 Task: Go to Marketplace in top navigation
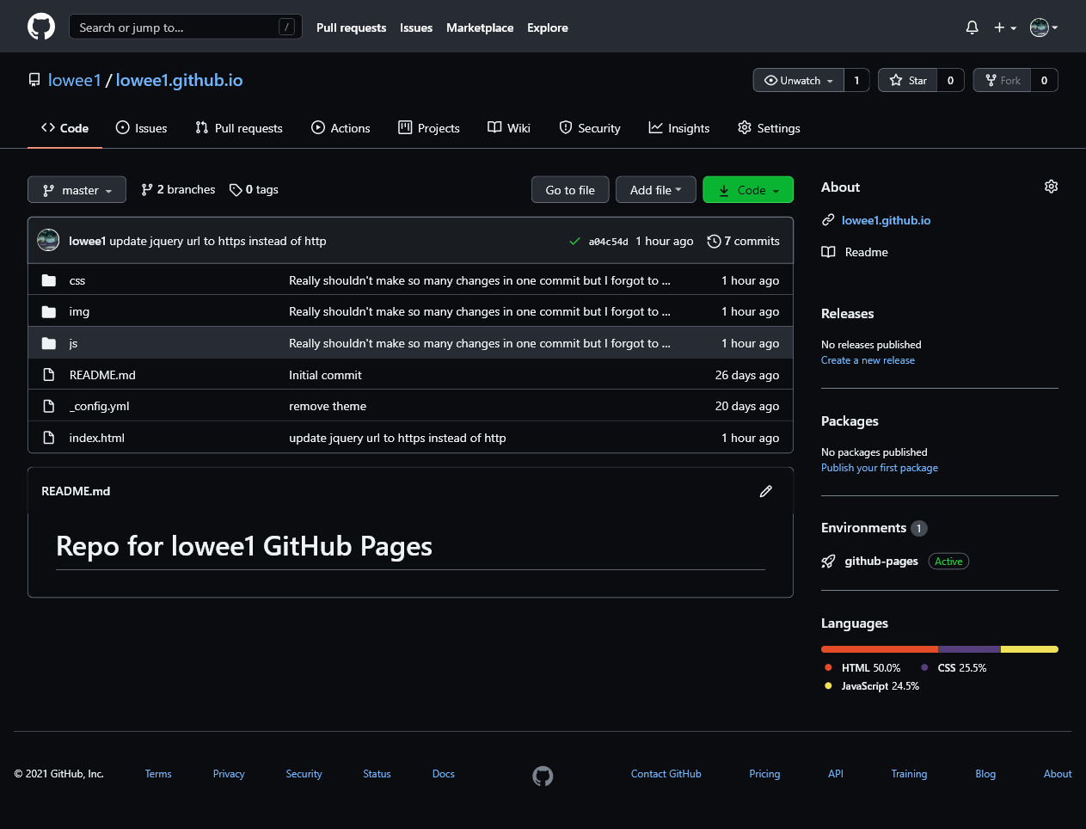coord(480,28)
